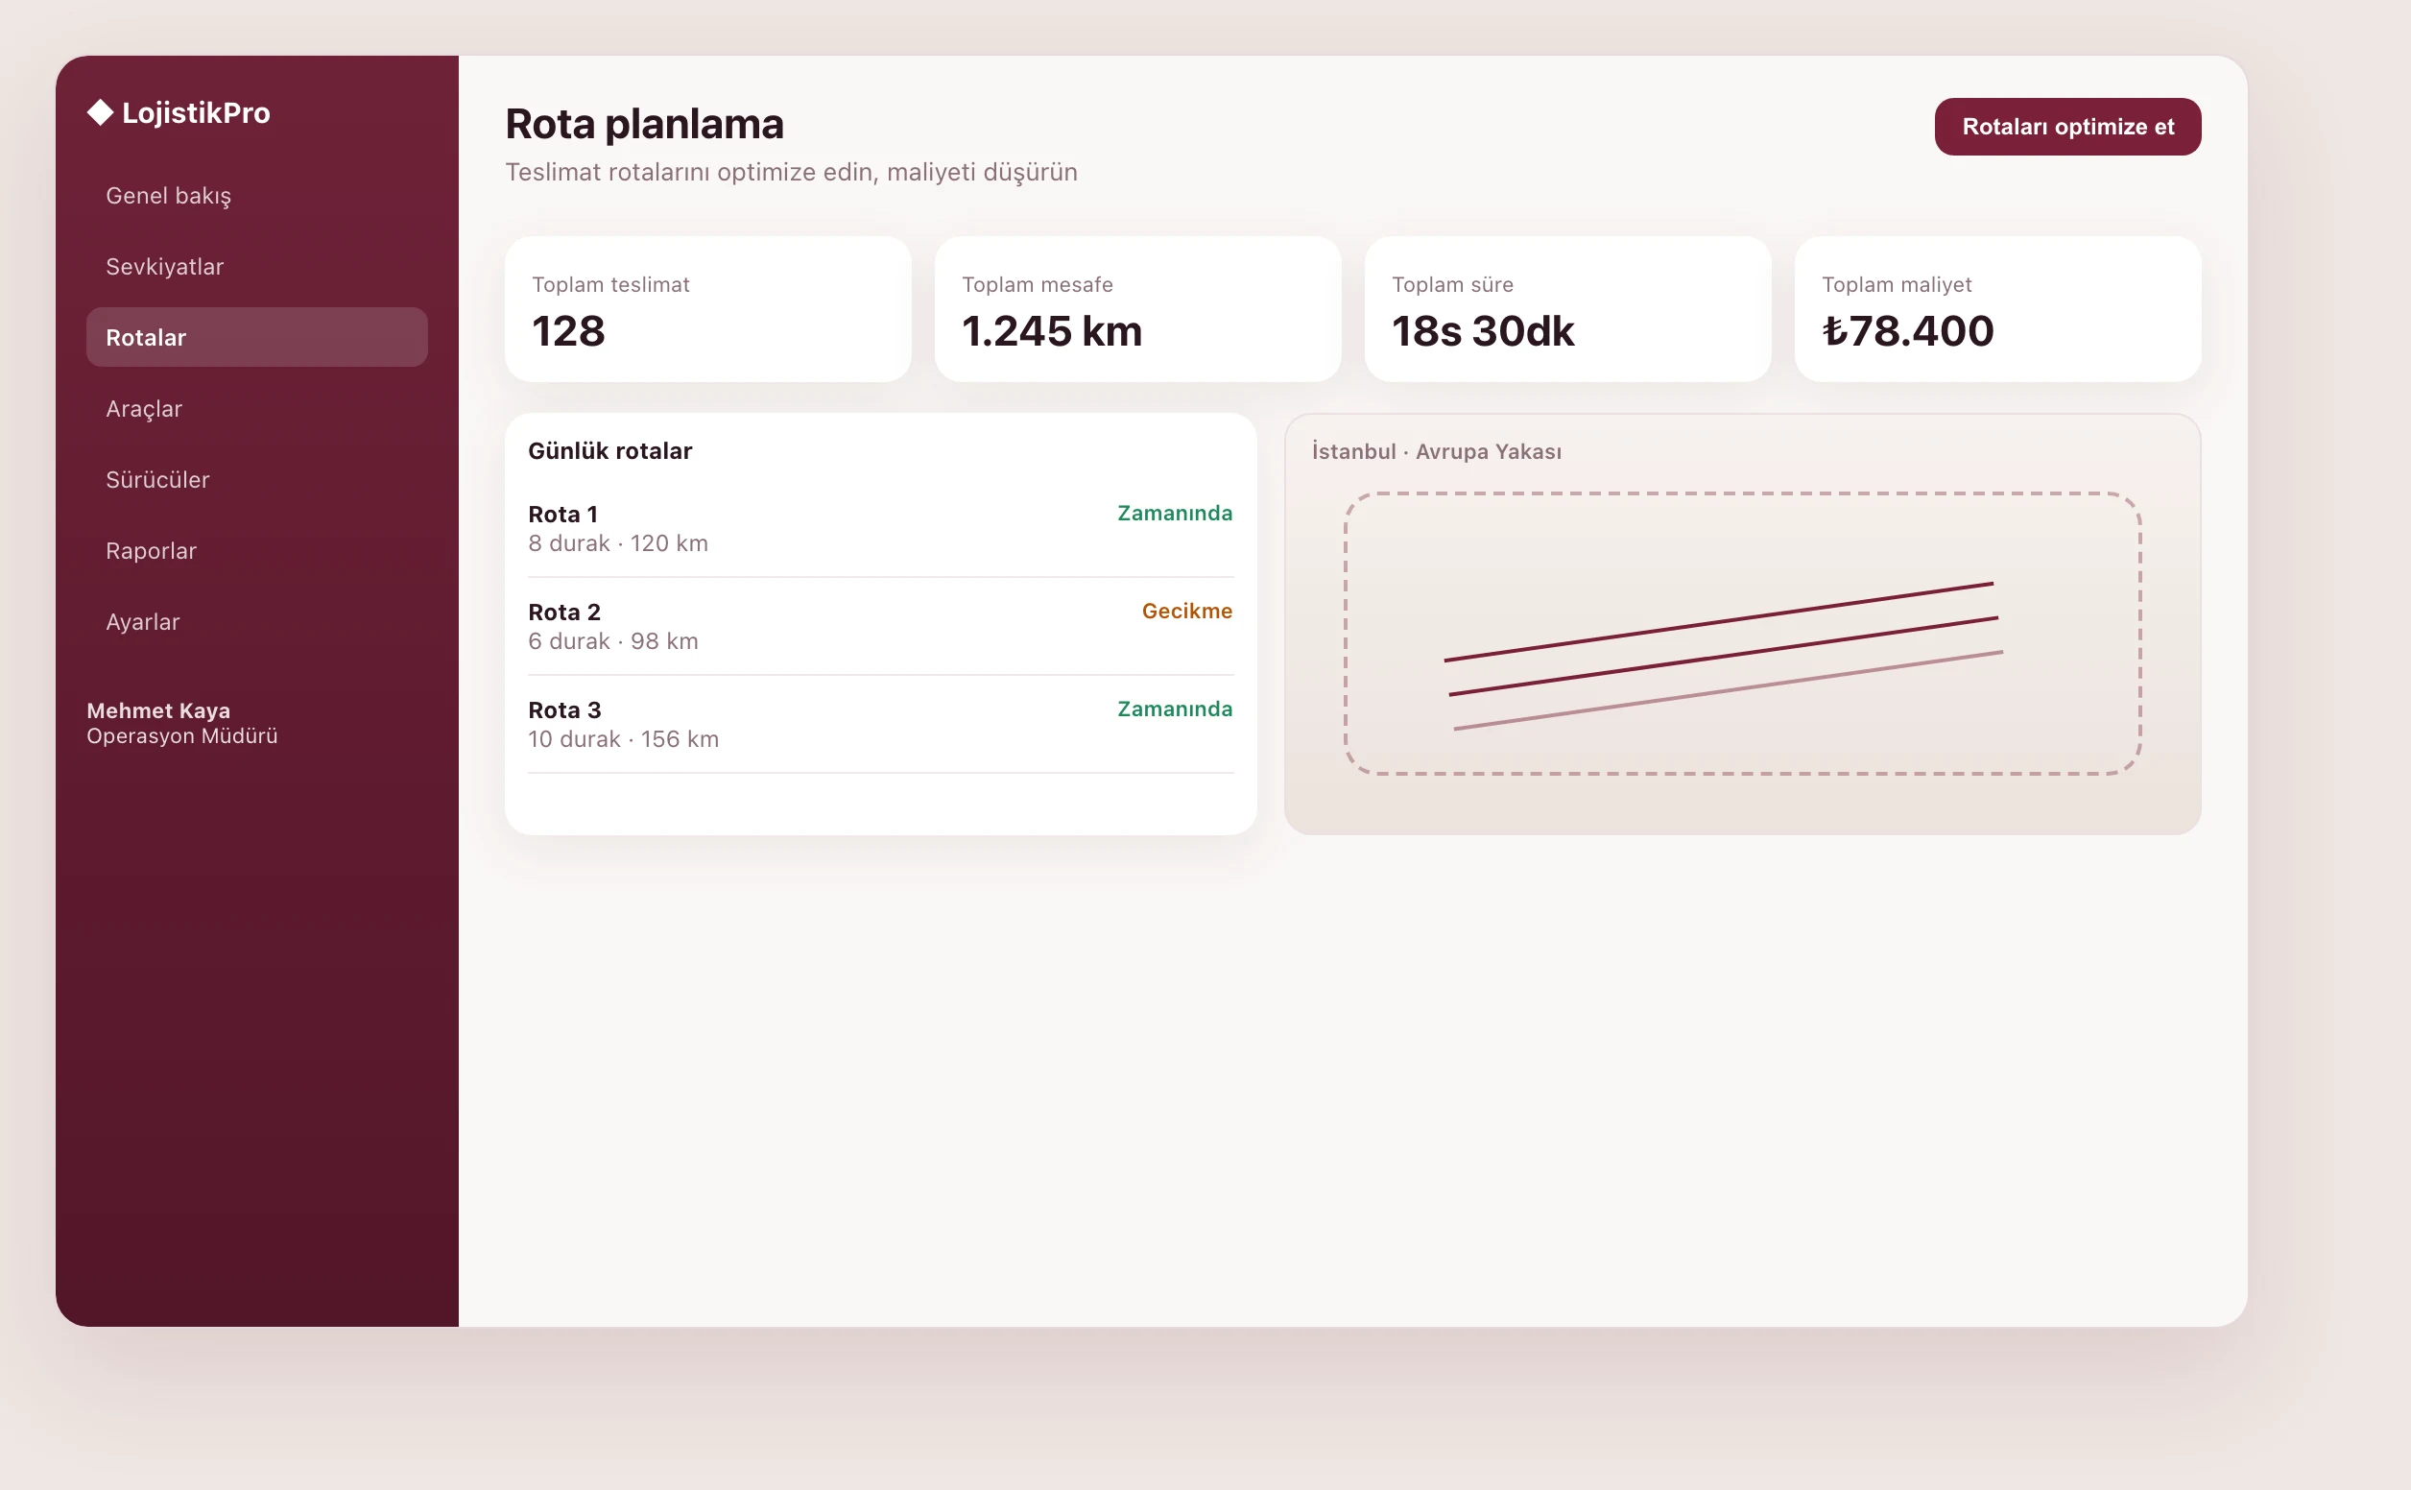2411x1490 pixels.
Task: Open the Raporlar page
Action: [257, 550]
